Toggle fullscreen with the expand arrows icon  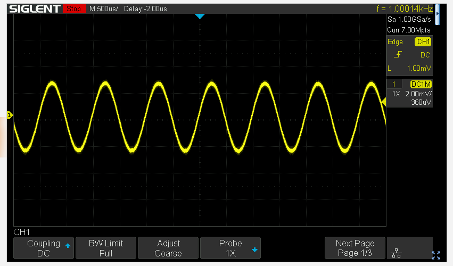(x=436, y=255)
